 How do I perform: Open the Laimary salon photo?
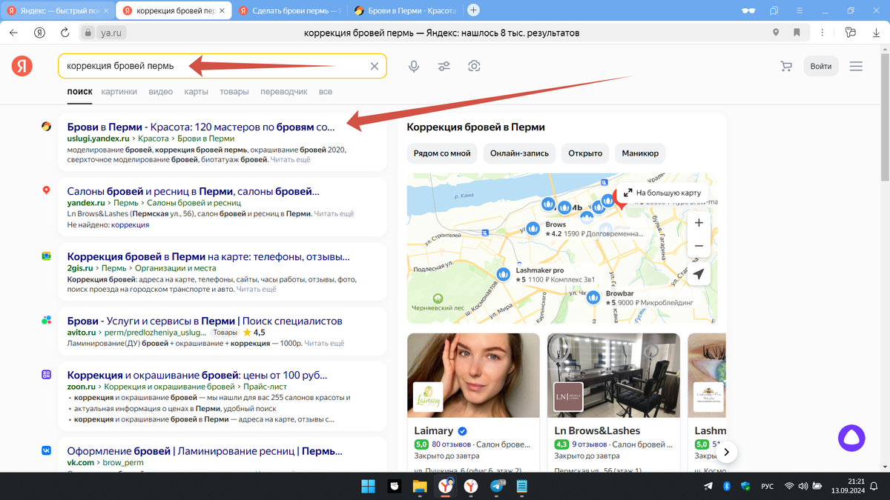click(473, 375)
